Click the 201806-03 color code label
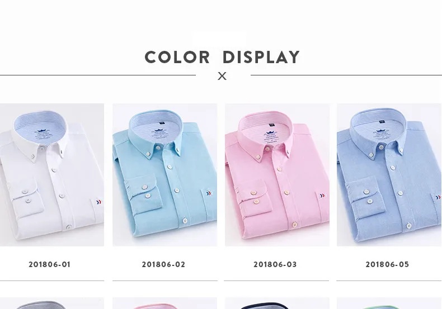442x309 pixels. (275, 264)
